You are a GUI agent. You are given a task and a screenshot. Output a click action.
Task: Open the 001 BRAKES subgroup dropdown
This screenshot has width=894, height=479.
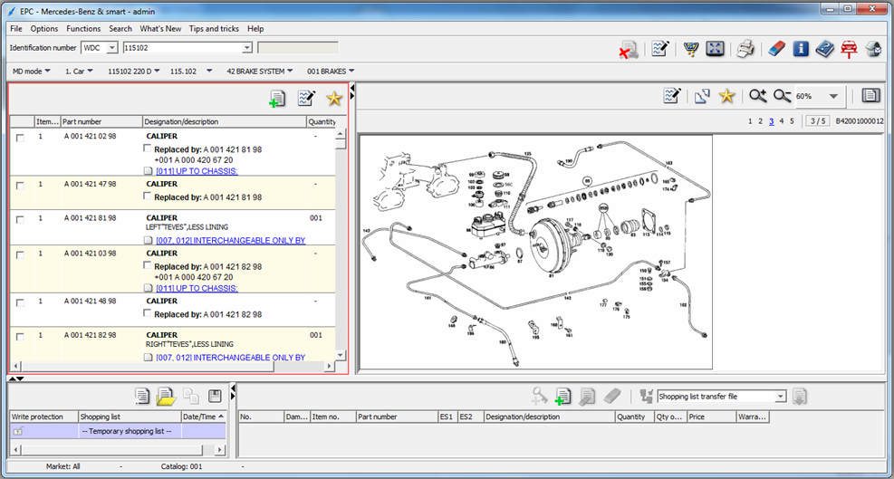pyautogui.click(x=331, y=72)
